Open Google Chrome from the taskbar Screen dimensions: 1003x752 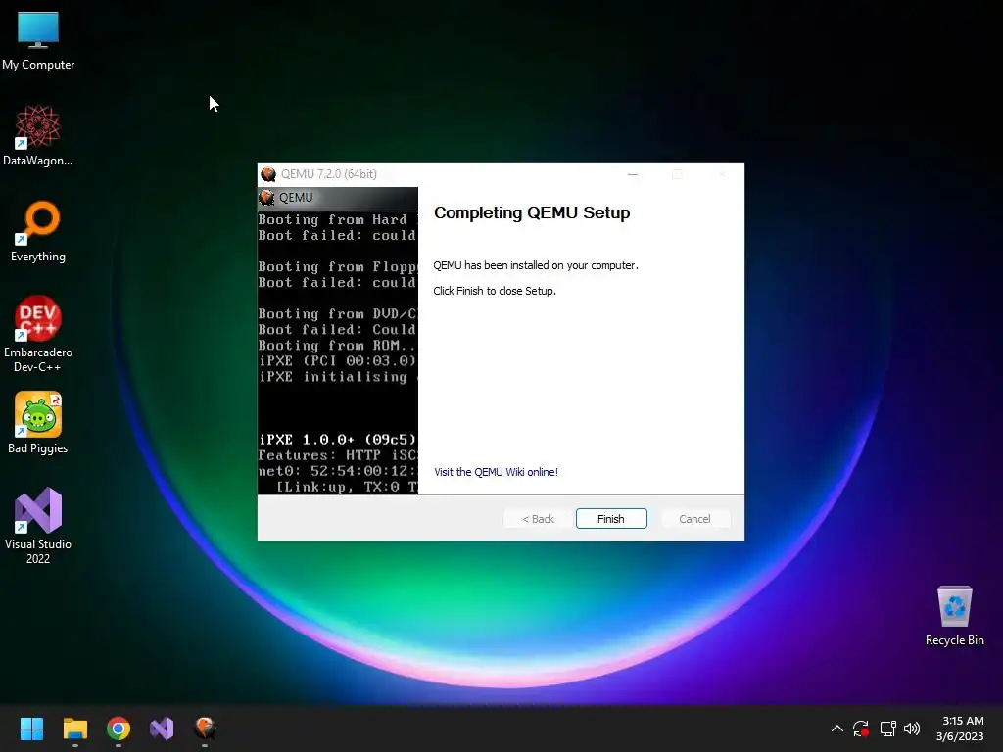tap(119, 728)
